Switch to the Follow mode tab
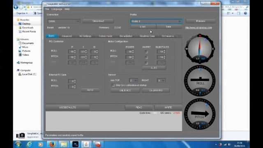The height and width of the screenshot is (148, 263). click(x=106, y=36)
